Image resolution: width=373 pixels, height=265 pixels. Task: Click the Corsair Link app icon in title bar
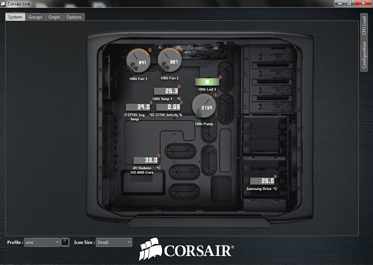coord(3,3)
